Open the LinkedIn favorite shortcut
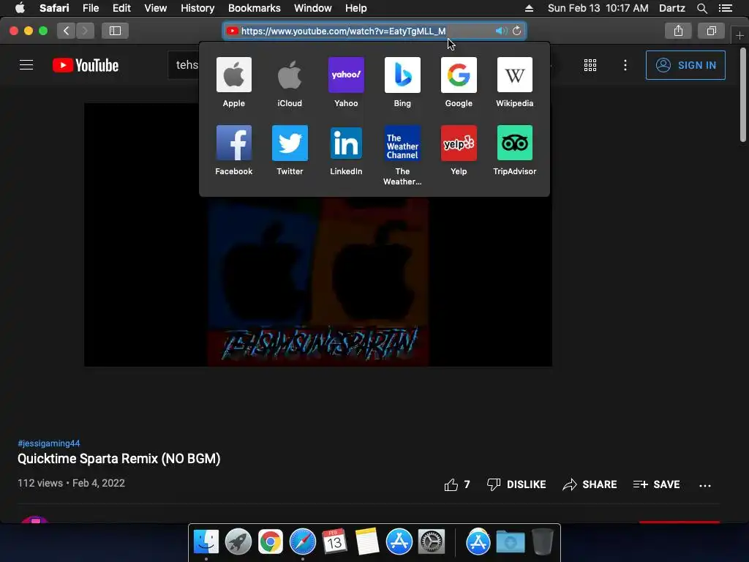 coord(346,150)
